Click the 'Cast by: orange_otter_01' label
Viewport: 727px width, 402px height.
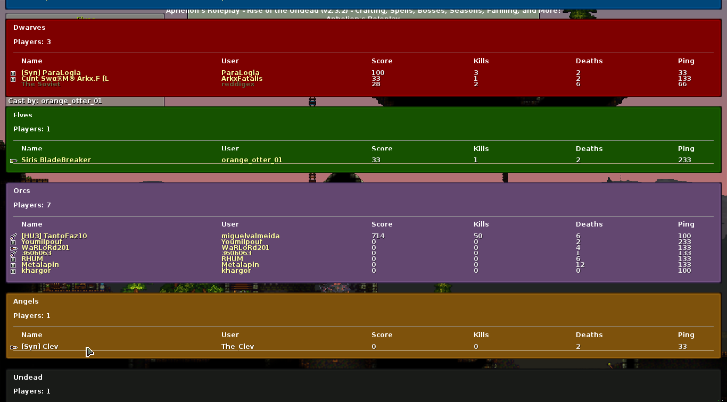pyautogui.click(x=55, y=101)
